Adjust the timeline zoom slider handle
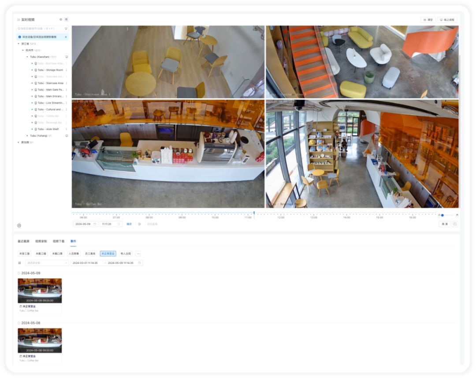This screenshot has width=476, height=378. (x=443, y=215)
